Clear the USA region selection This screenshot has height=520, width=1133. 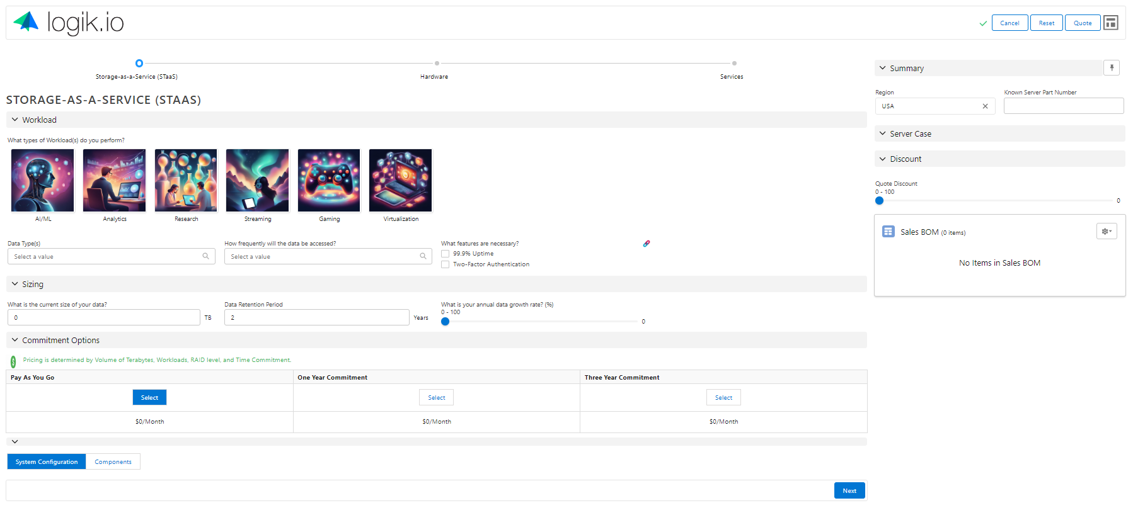click(x=985, y=106)
